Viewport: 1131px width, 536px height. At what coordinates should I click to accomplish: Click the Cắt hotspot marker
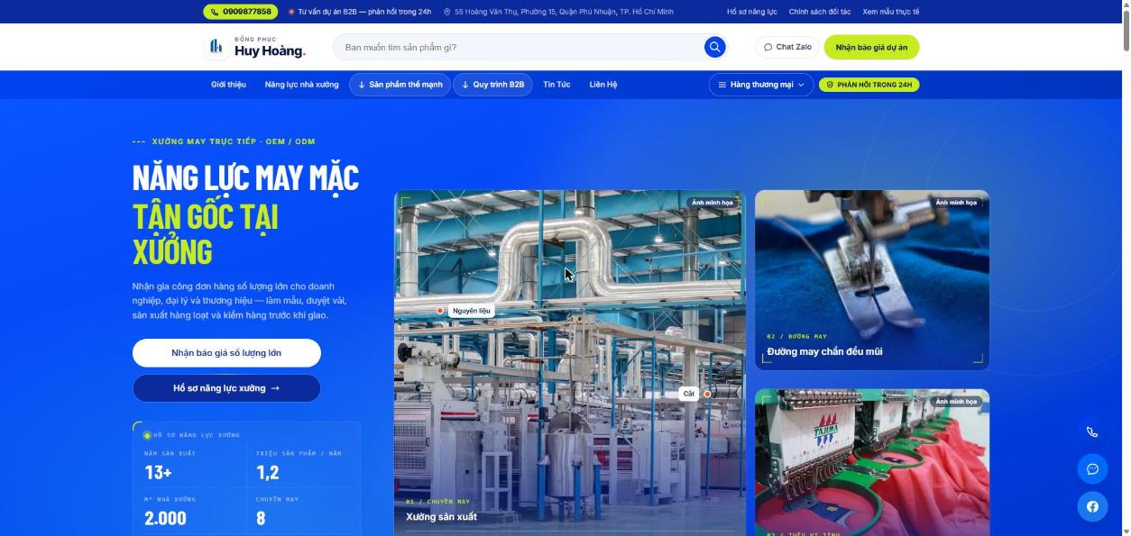pos(707,394)
